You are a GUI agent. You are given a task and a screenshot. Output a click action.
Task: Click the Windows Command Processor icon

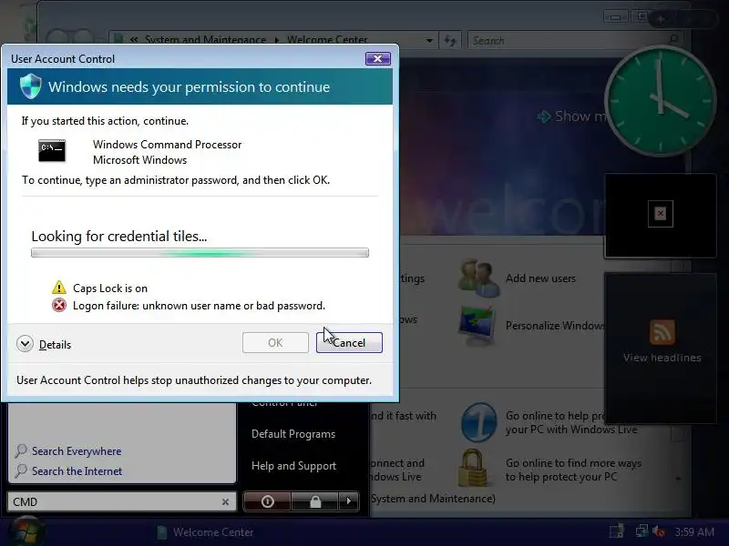click(52, 150)
